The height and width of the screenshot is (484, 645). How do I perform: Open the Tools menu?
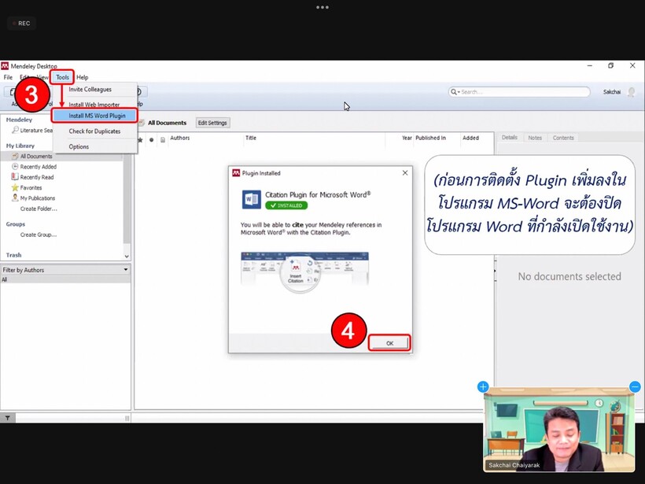click(x=62, y=77)
